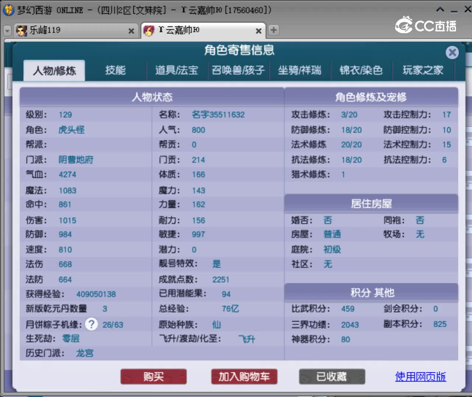Viewport: 472px width, 397px height.
Task: Click the 积分 其他 section header
Action: point(371,292)
